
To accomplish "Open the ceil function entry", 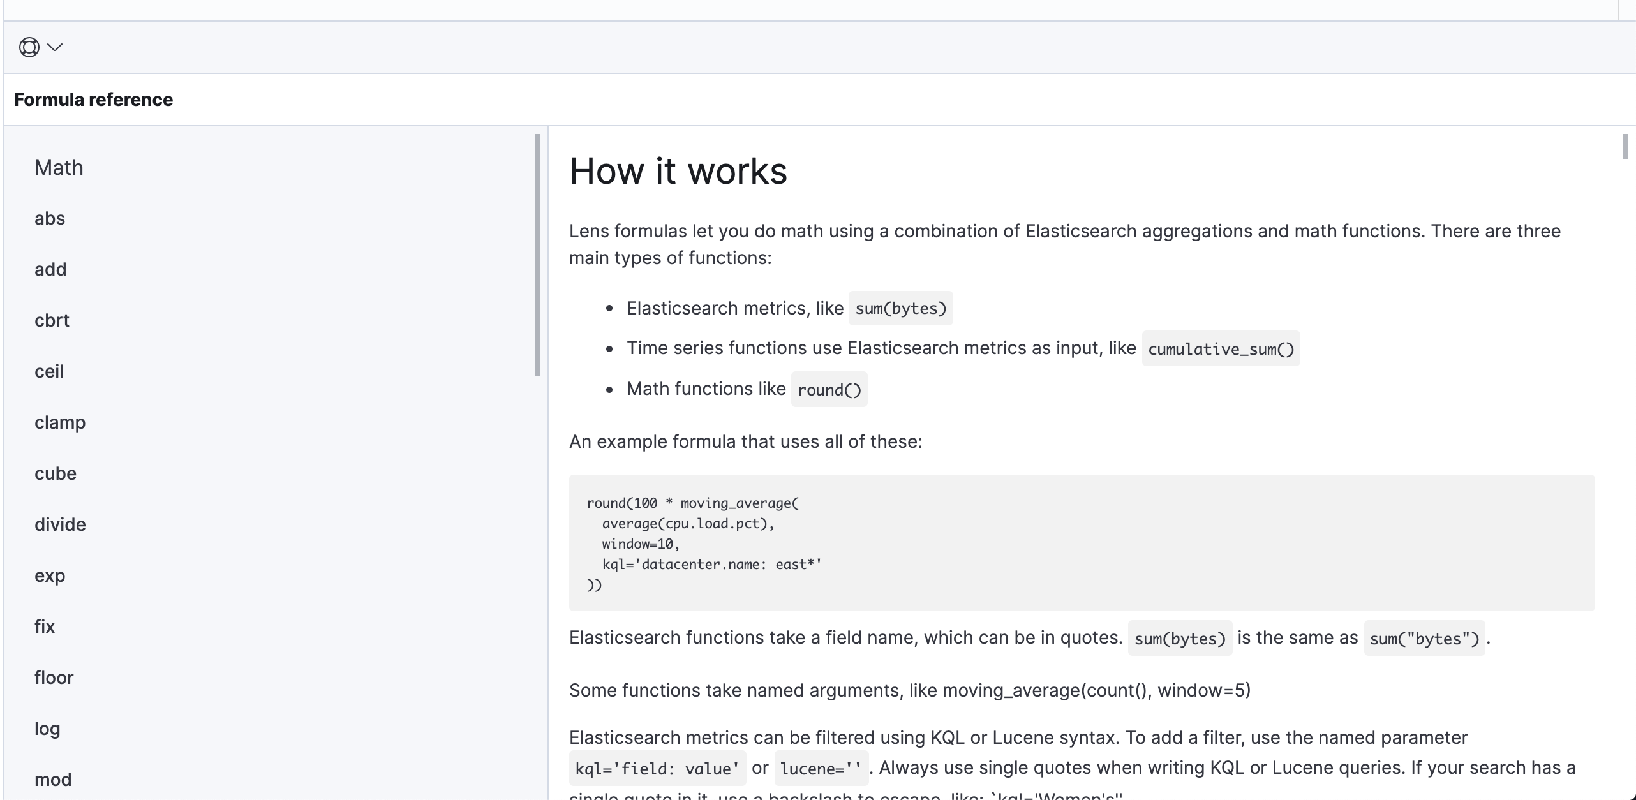I will [x=49, y=371].
